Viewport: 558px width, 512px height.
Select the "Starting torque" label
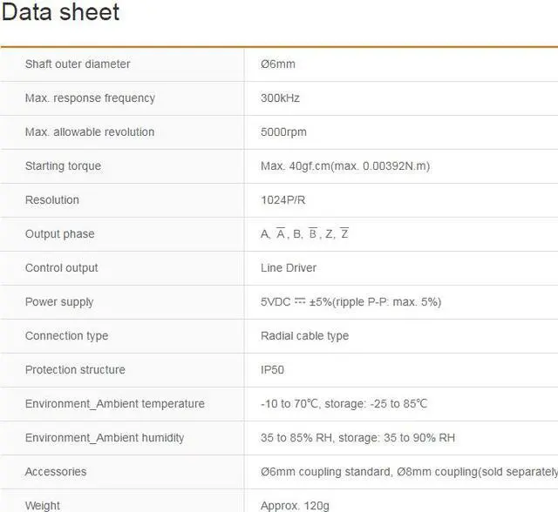coord(63,165)
